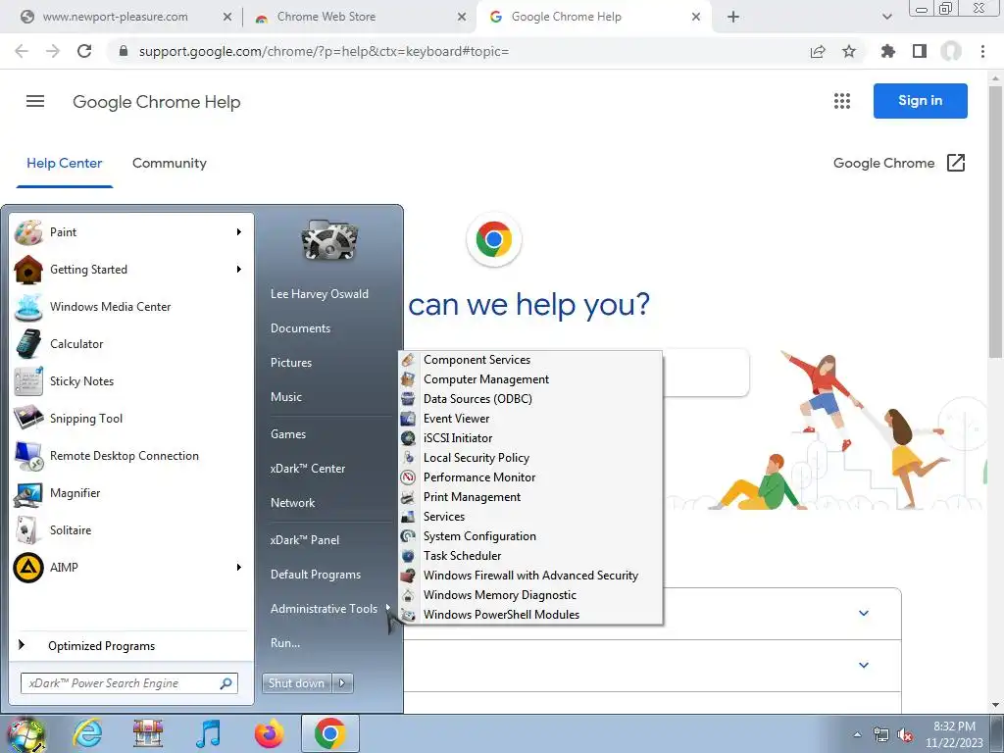
Task: Launch the Snipping Tool icon
Action: pyautogui.click(x=28, y=418)
